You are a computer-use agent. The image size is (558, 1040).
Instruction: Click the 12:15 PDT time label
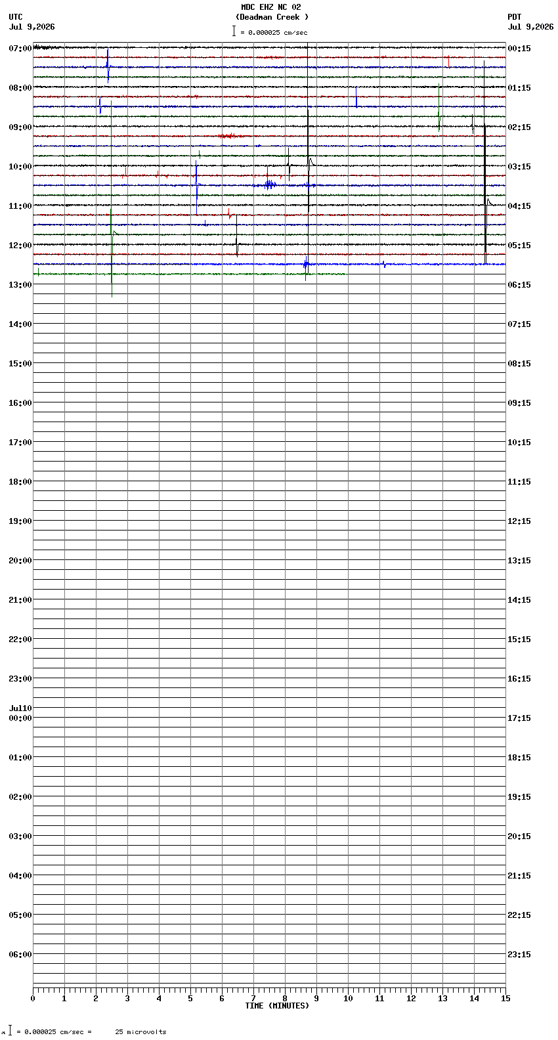[519, 521]
